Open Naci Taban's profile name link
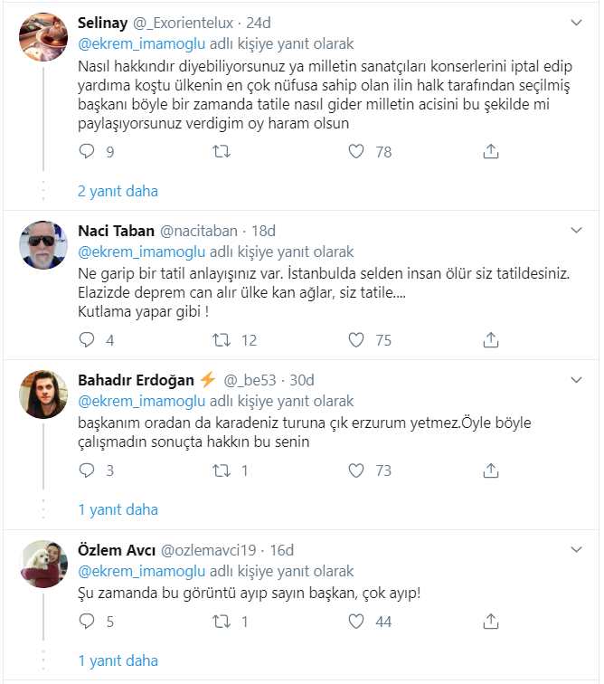Screen dimensions: 604x684 117,230
